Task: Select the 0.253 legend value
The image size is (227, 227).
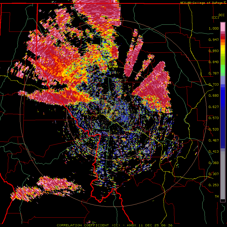Action: pos(214,185)
